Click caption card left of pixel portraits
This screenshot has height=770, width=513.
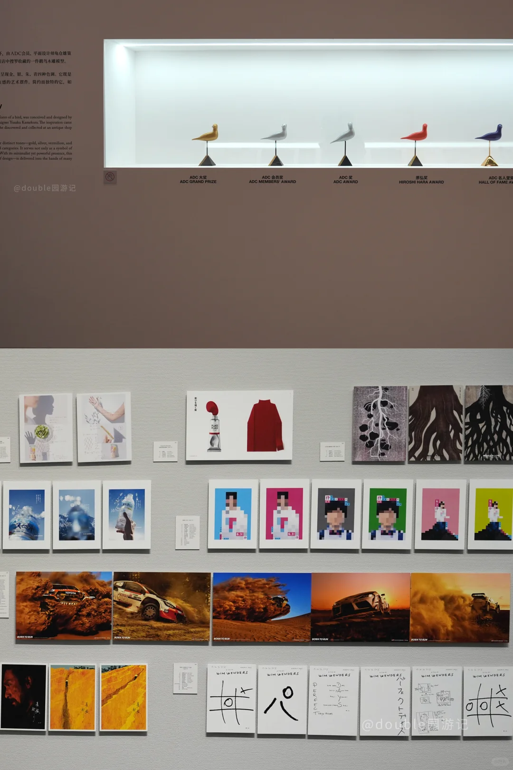[188, 532]
